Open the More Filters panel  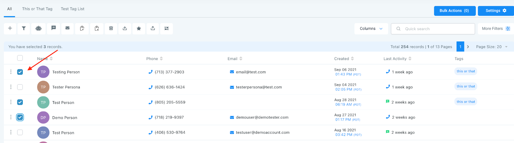pyautogui.click(x=496, y=29)
